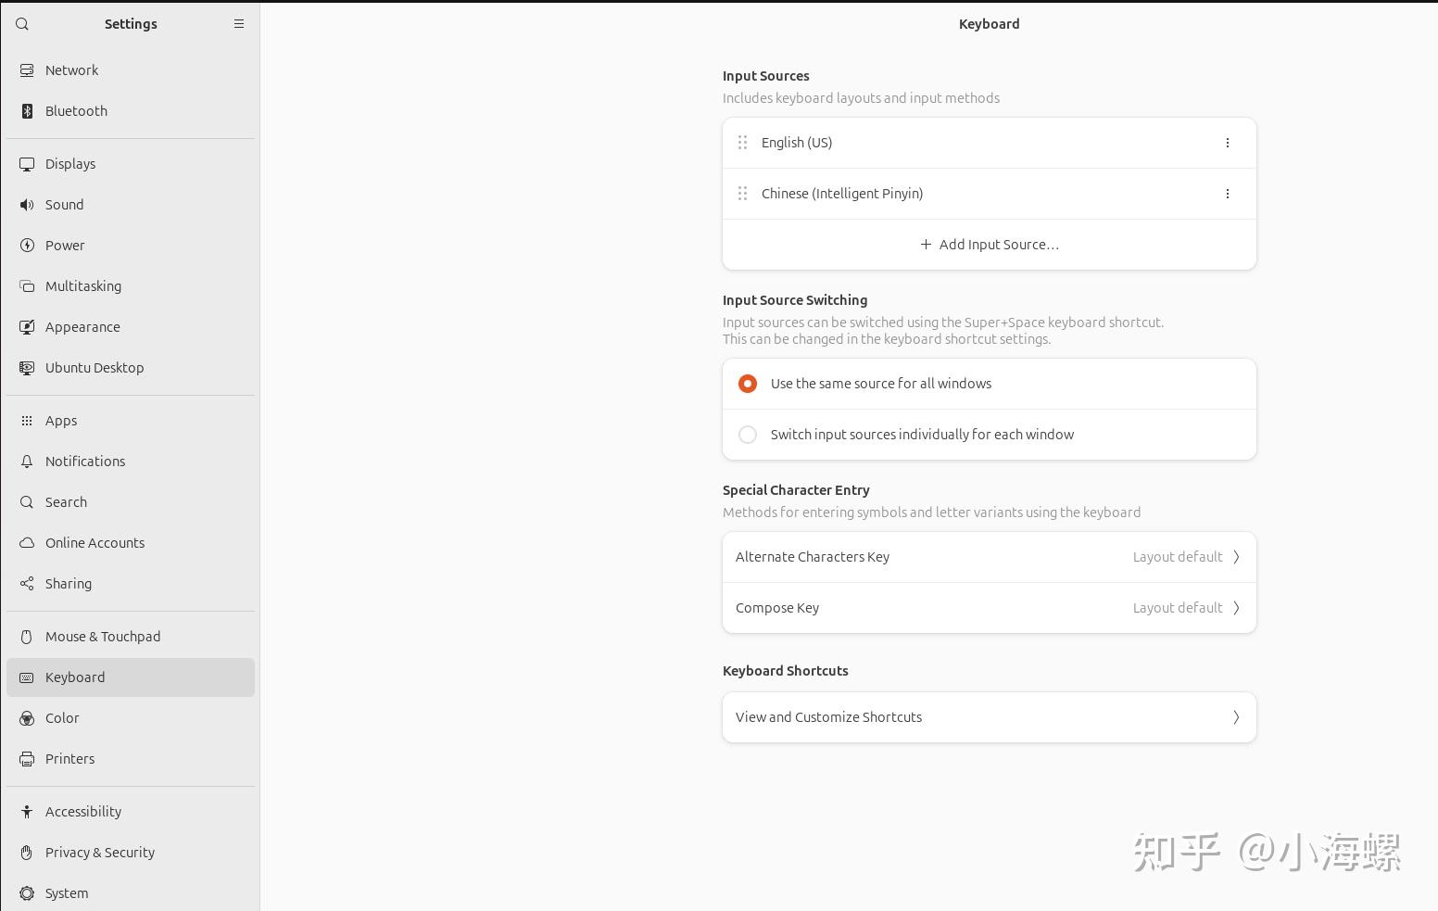This screenshot has width=1438, height=911.
Task: Click Add Input Source button
Action: click(989, 245)
